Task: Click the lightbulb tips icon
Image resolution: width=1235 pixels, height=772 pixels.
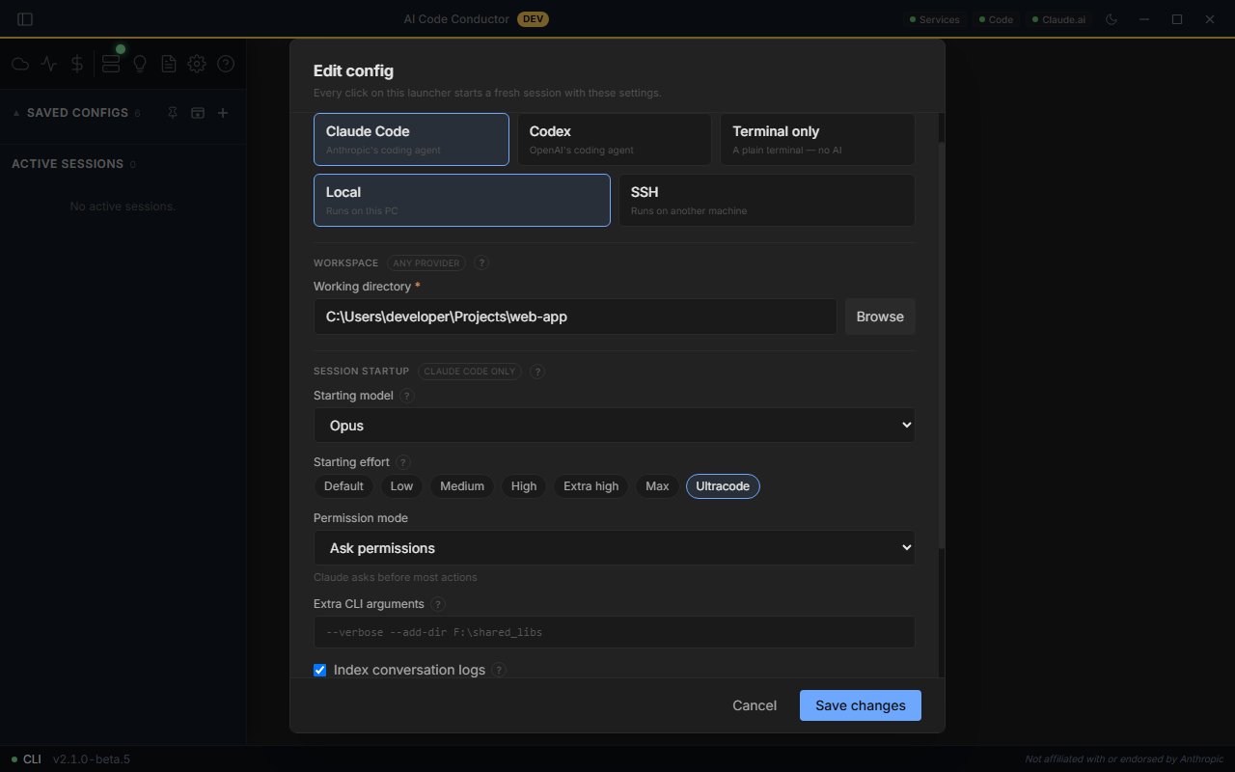Action: coord(140,64)
